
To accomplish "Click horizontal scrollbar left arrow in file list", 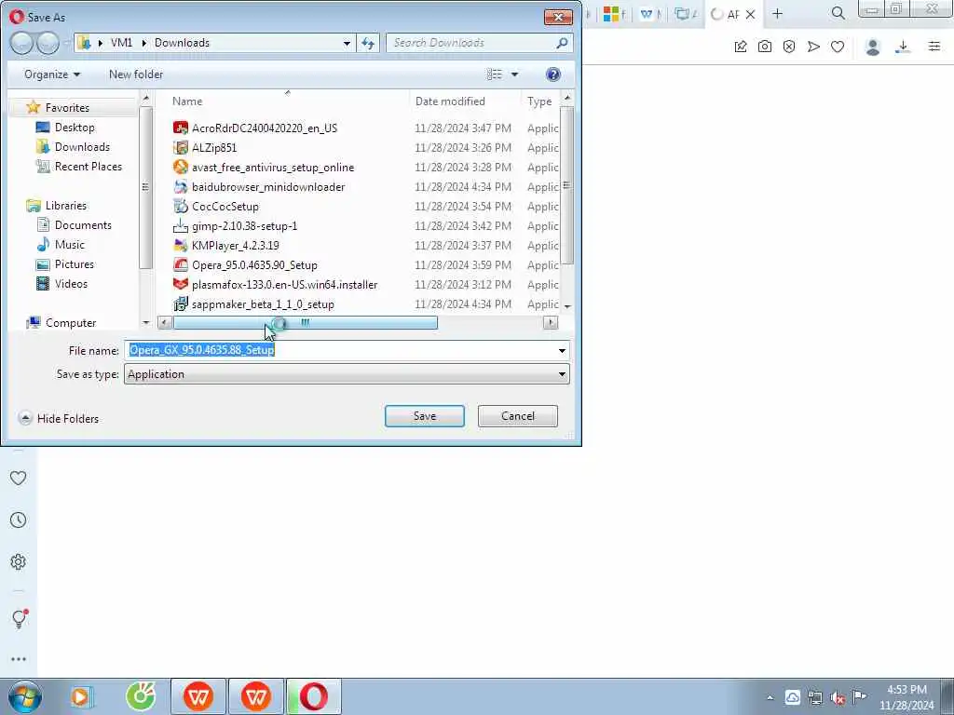I will (164, 323).
